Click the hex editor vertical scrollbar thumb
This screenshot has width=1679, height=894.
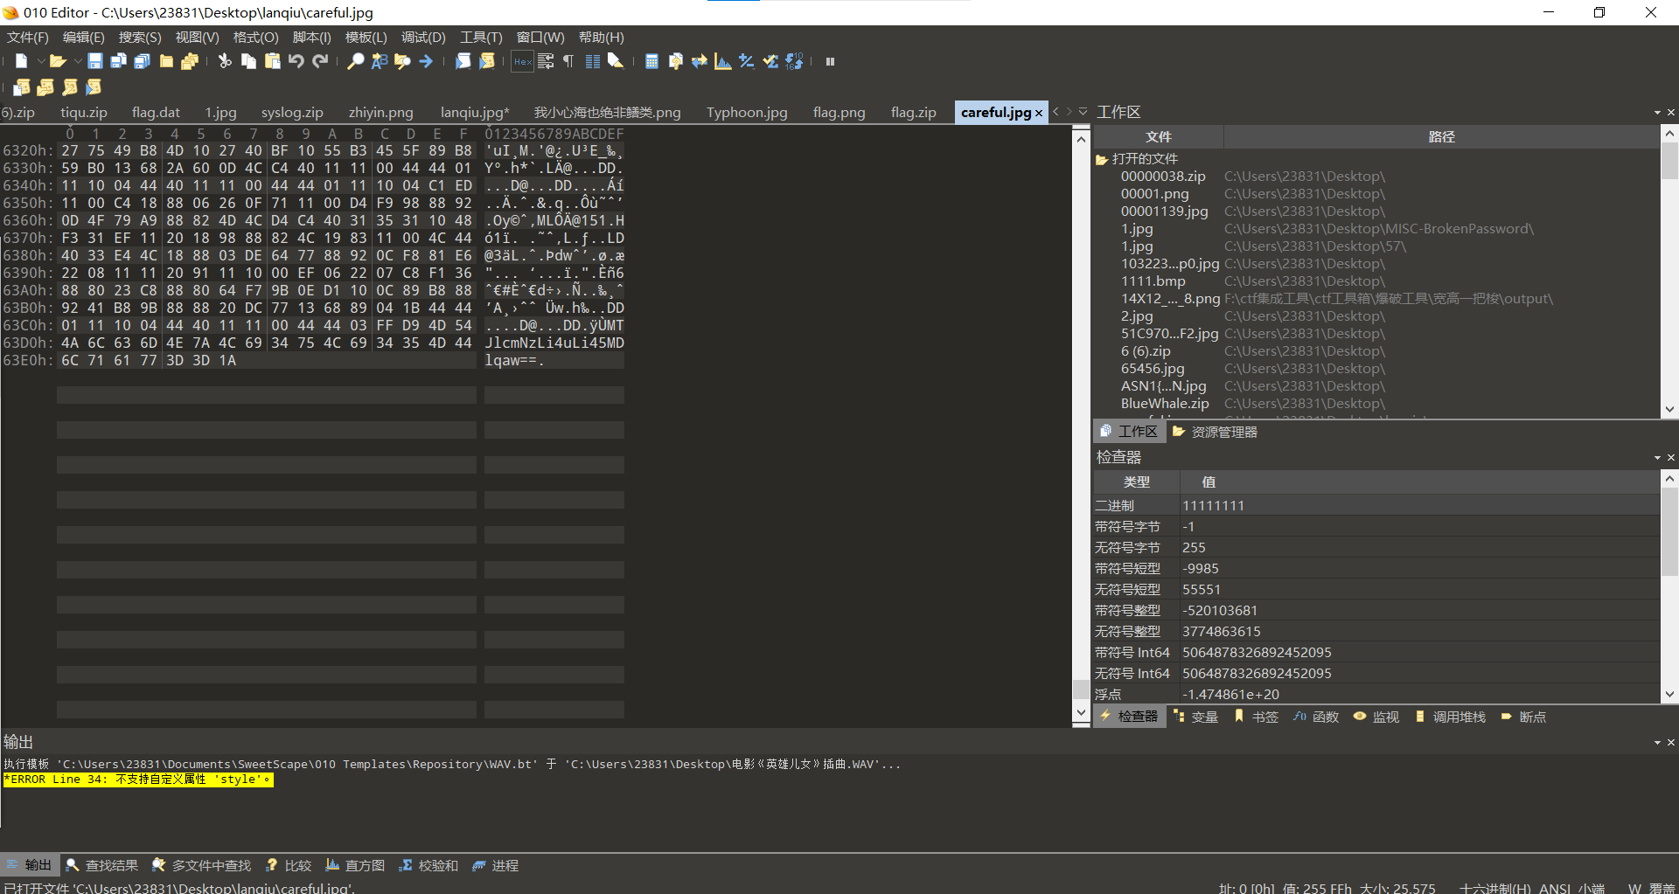1081,690
